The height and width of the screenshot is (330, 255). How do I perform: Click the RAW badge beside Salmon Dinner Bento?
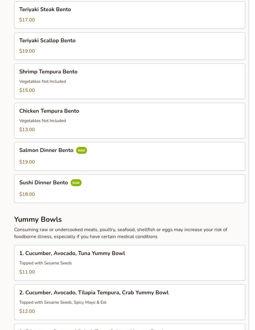pyautogui.click(x=81, y=150)
